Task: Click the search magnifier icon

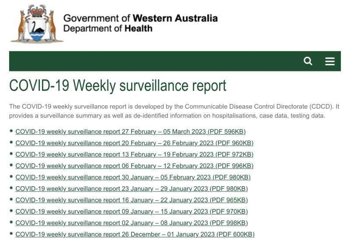Action: [x=308, y=61]
